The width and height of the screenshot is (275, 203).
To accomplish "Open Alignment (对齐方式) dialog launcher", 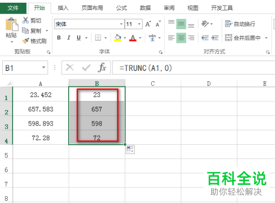I will pyautogui.click(x=268, y=52).
